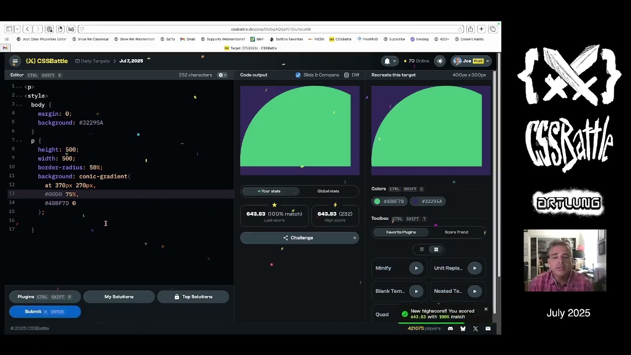The image size is (631, 355).
Task: Collapse the p rule fold arrow
Action: (x=20, y=141)
